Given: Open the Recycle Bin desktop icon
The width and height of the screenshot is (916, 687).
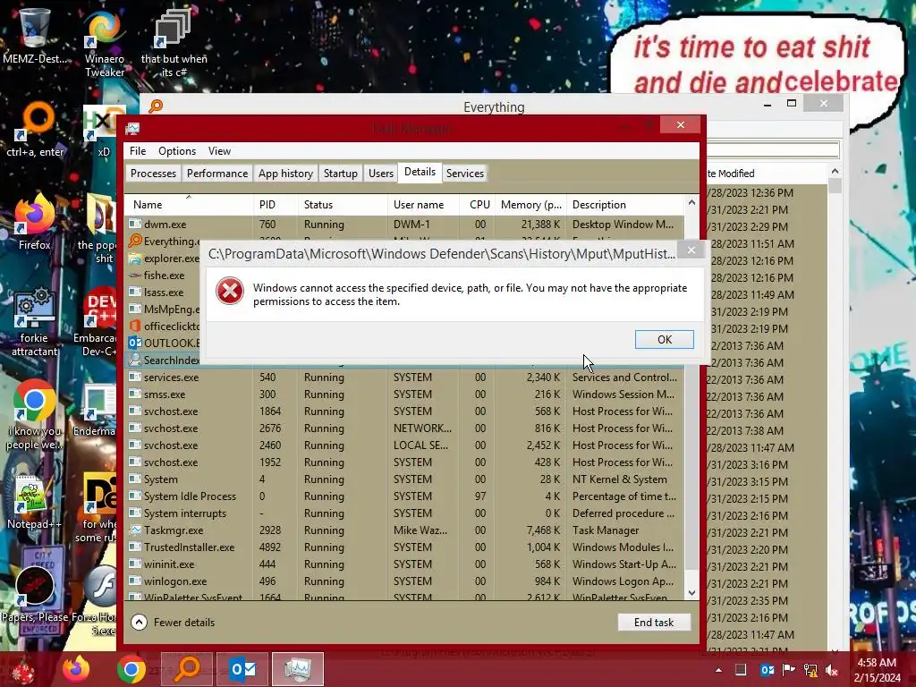Looking at the screenshot, I should click(x=35, y=36).
